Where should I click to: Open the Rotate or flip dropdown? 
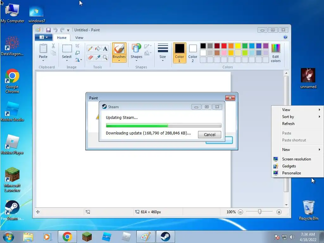pos(78,60)
